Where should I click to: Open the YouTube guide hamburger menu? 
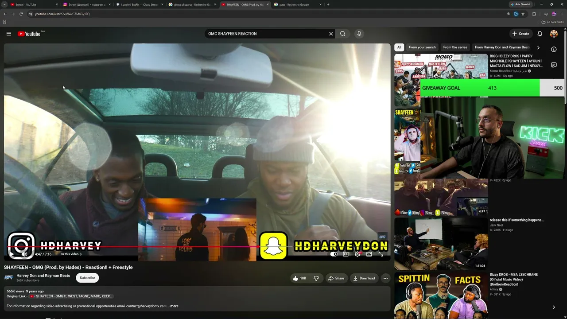click(x=8, y=34)
